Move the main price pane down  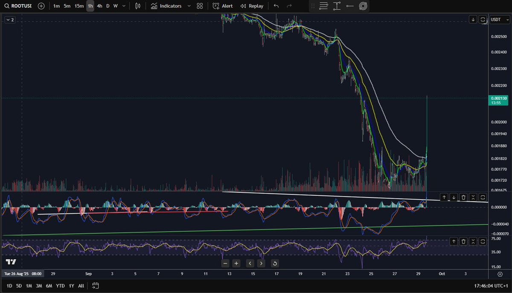[473, 19]
